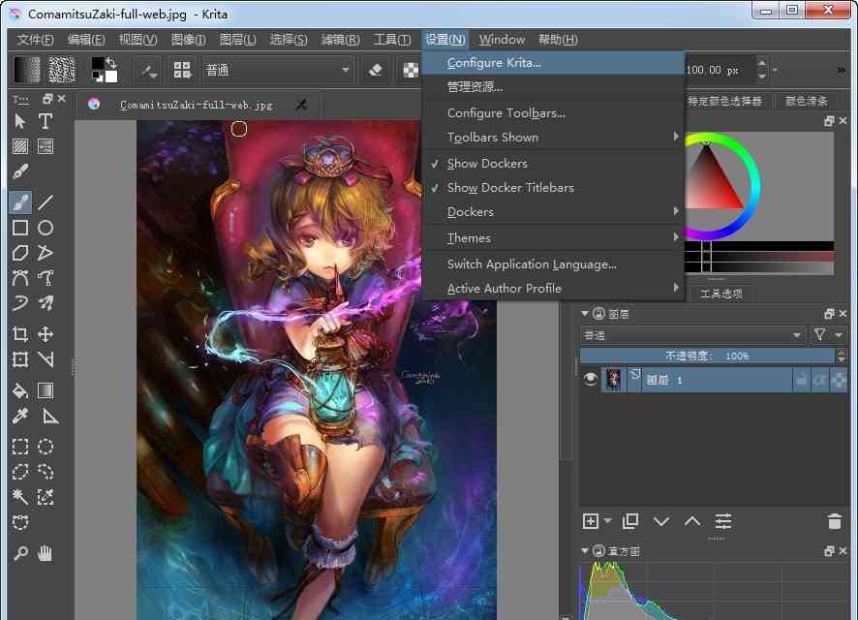Image resolution: width=858 pixels, height=620 pixels.
Task: Select the Zoom magnifier tool
Action: tap(20, 553)
